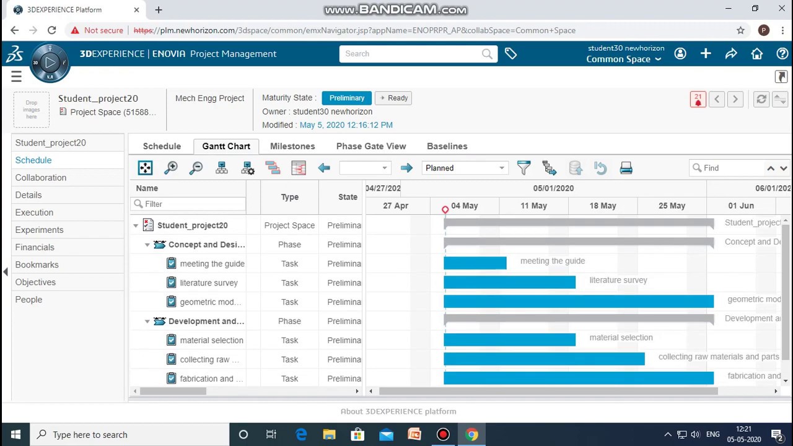
Task: Go forward with the right blue arrow
Action: click(x=406, y=168)
